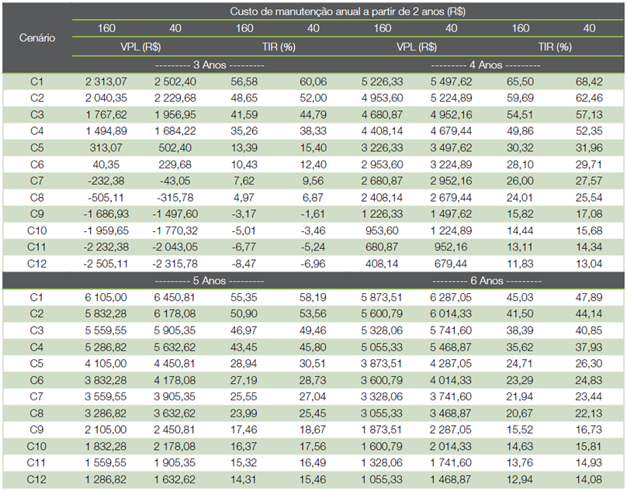Image resolution: width=627 pixels, height=491 pixels.
Task: Click the cell showing 2 040,35
Action: point(106,98)
